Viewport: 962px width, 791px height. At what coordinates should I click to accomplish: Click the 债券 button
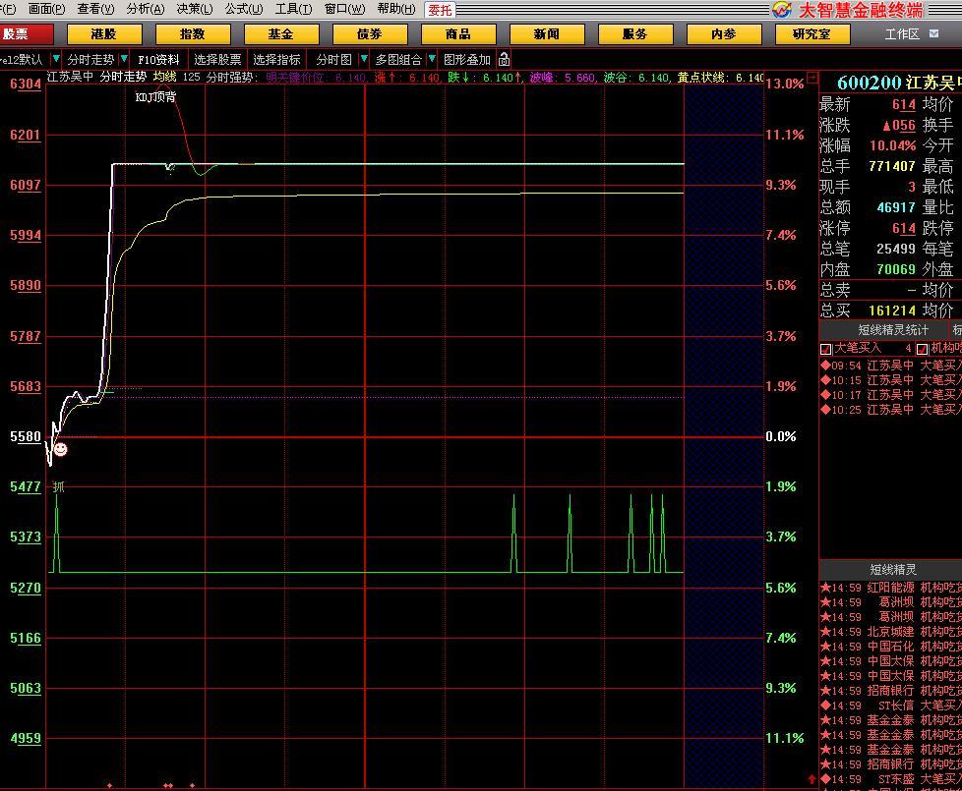tap(369, 34)
